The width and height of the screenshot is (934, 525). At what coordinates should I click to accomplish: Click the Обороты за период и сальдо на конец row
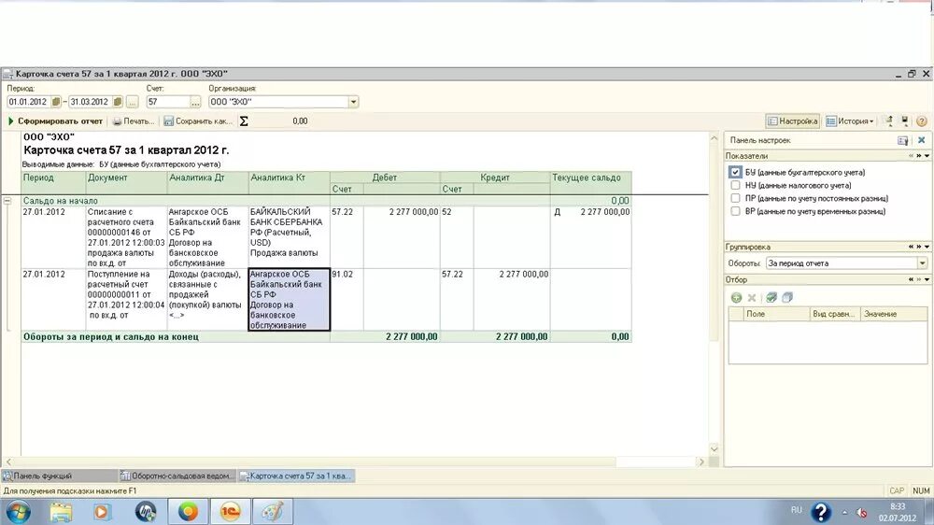326,336
